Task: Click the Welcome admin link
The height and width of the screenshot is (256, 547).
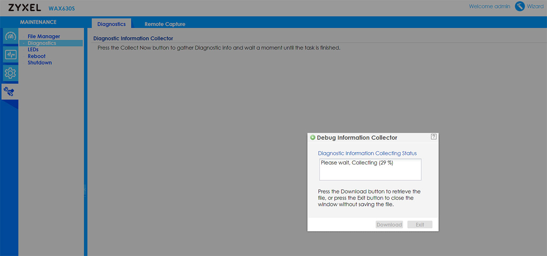Action: tap(490, 6)
